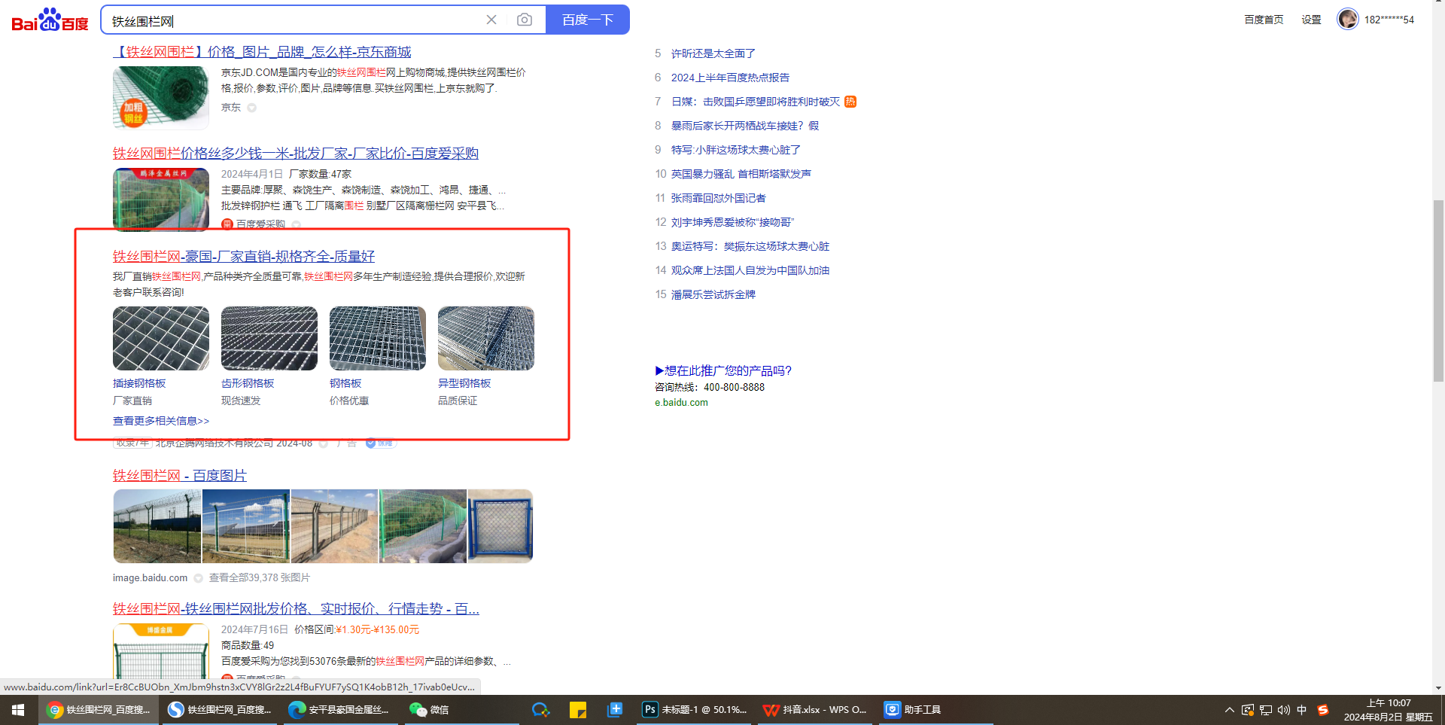Click the user avatar picture
1445x725 pixels.
coord(1347,19)
